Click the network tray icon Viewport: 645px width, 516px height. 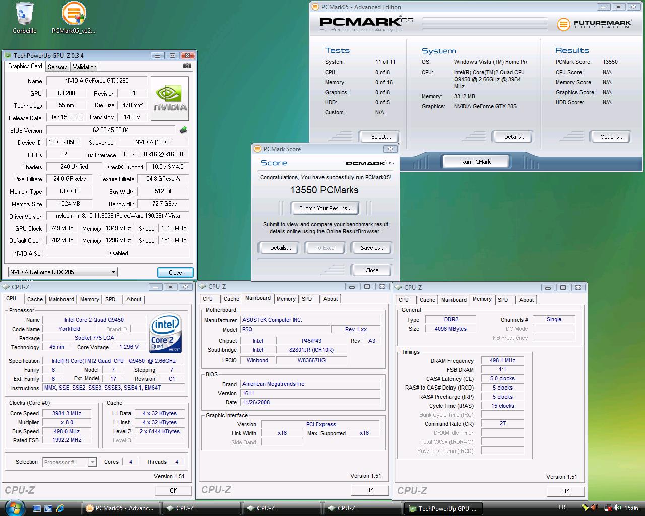(x=608, y=508)
